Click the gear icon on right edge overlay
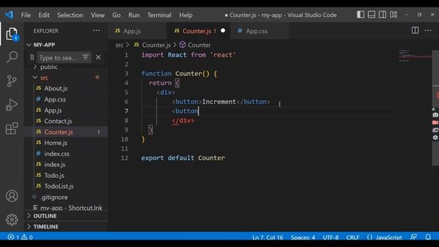 [x=436, y=137]
